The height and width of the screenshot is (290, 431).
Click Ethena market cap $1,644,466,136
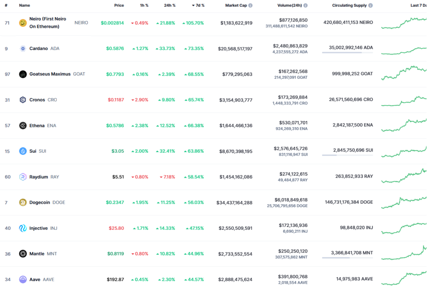click(236, 125)
